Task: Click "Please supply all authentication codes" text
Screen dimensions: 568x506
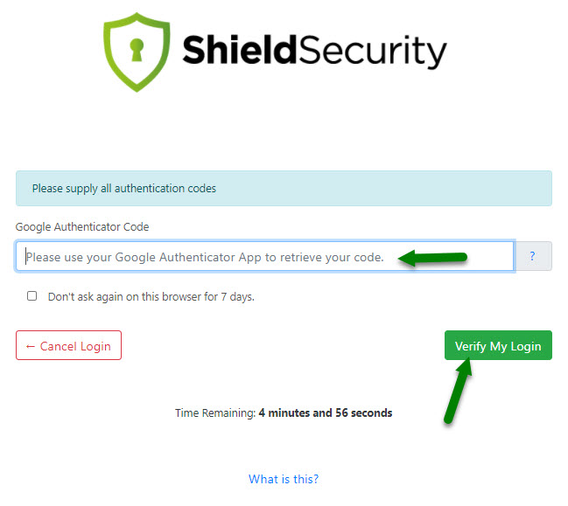Action: pos(123,188)
